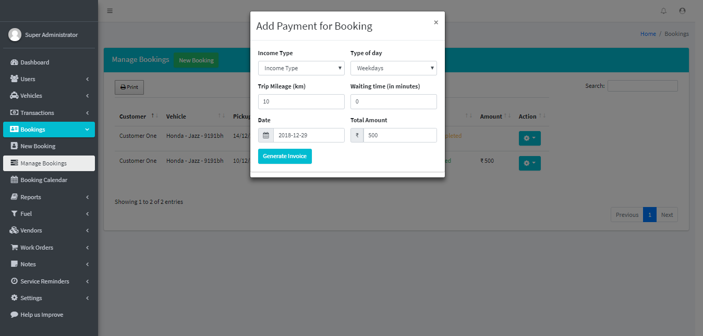Click the calendar icon beside Date field
This screenshot has width=703, height=336.
(x=266, y=135)
